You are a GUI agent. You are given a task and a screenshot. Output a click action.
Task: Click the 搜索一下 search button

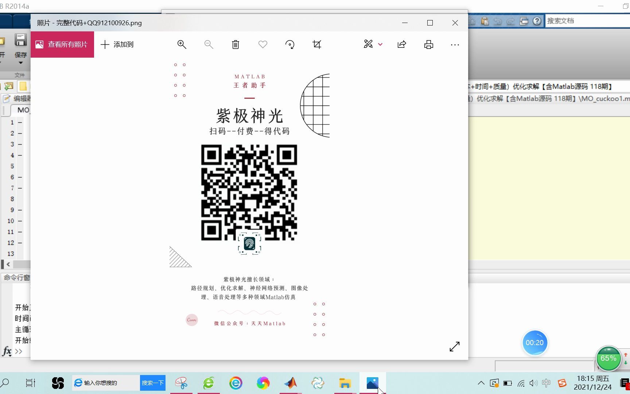tap(153, 383)
